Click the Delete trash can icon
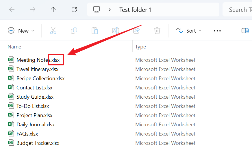This screenshot has height=152, width=252. pyautogui.click(x=157, y=31)
